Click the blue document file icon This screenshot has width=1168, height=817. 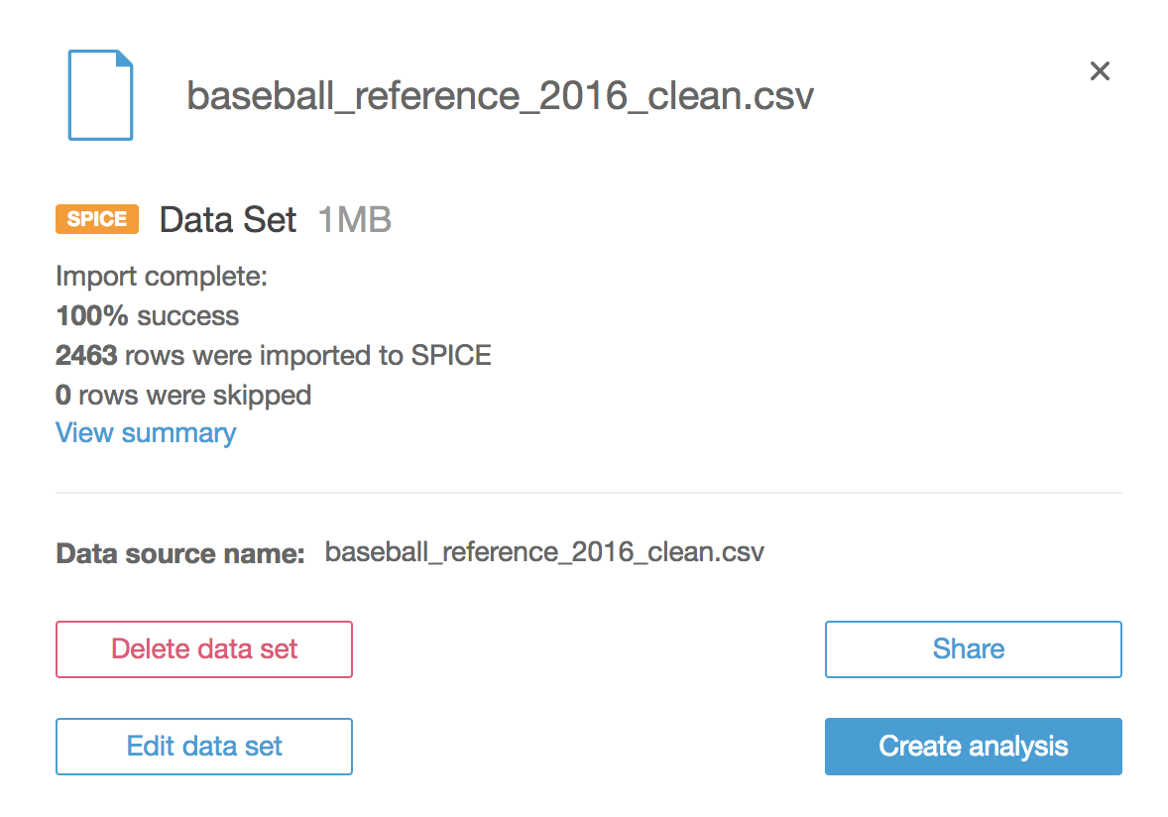click(100, 95)
